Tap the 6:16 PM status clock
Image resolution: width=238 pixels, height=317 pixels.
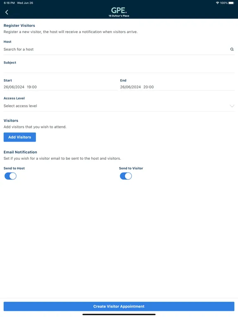(9, 3)
